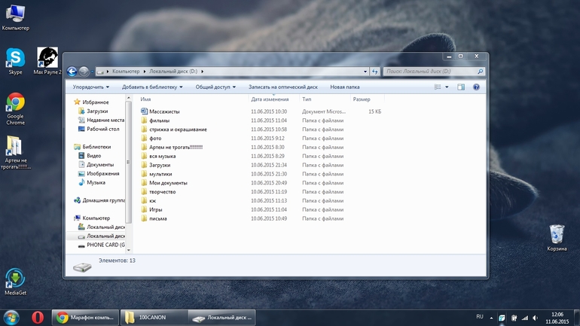The image size is (580, 326).
Task: Switch to the 100CANON taskbar window
Action: click(x=154, y=318)
